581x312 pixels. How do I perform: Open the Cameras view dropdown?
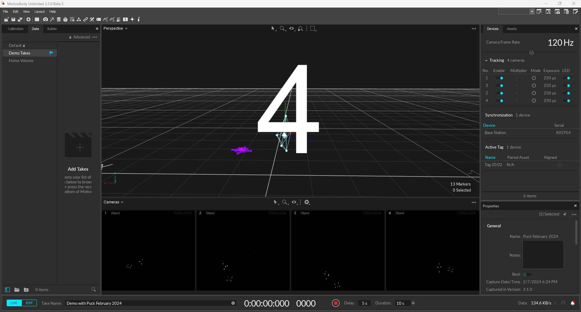click(113, 202)
